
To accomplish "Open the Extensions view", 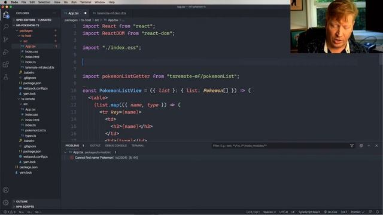I will coord(6,64).
